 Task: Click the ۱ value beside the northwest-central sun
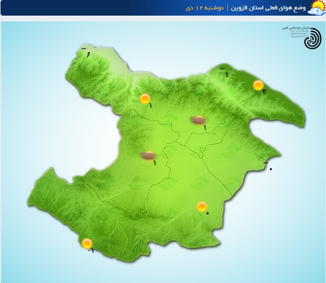click(150, 106)
